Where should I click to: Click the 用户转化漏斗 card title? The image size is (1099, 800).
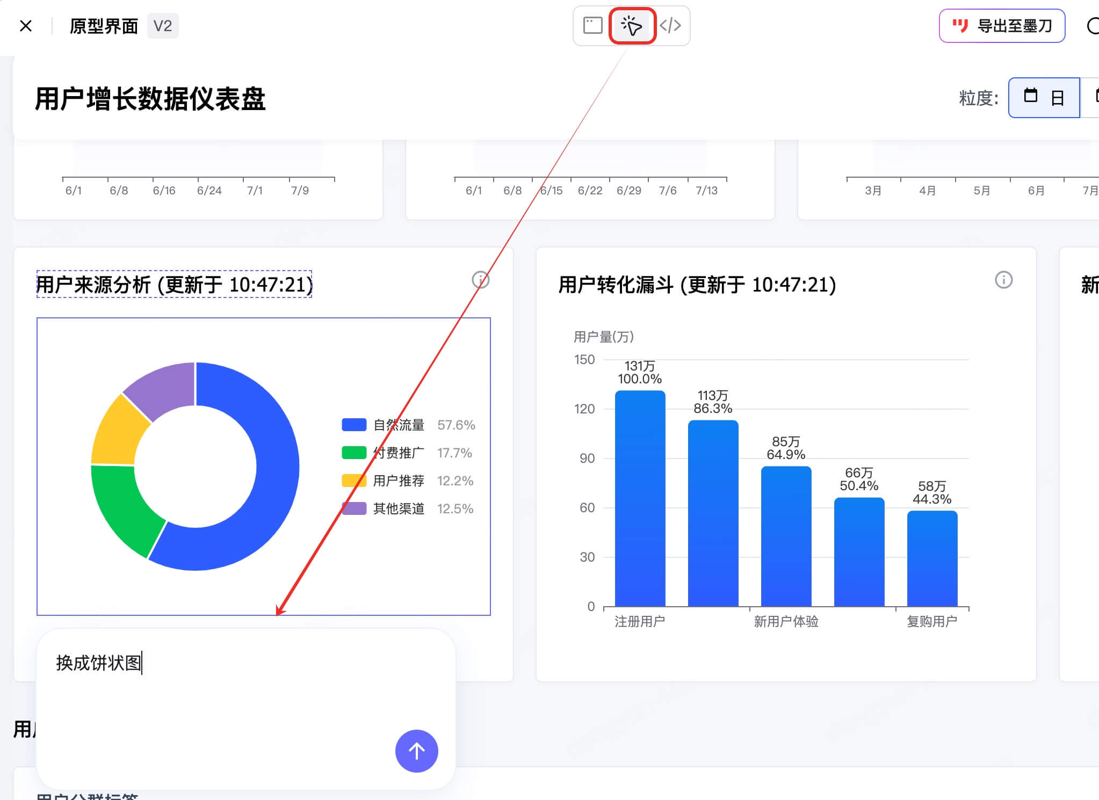click(x=697, y=285)
